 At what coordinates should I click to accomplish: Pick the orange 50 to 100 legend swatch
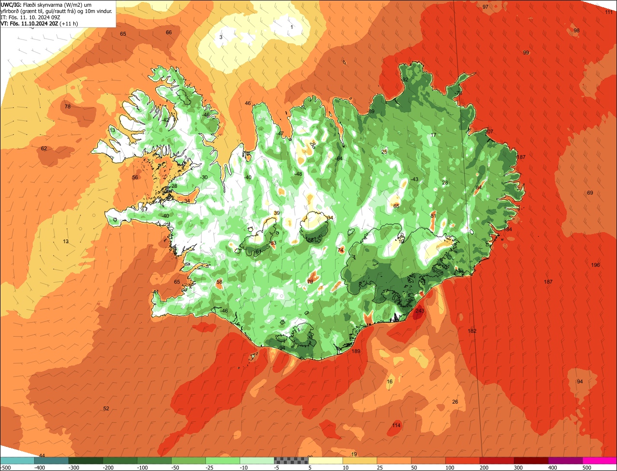point(428,460)
